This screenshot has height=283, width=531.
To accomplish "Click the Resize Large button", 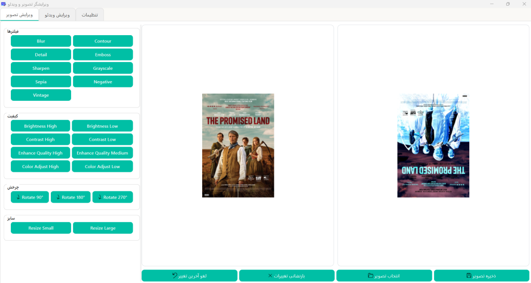I will click(103, 228).
